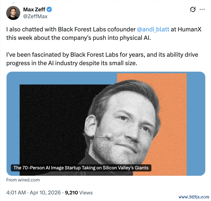Open Max Zeff's profile avatar photo
Viewport: 211px width, 201px height.
[x=13, y=13]
